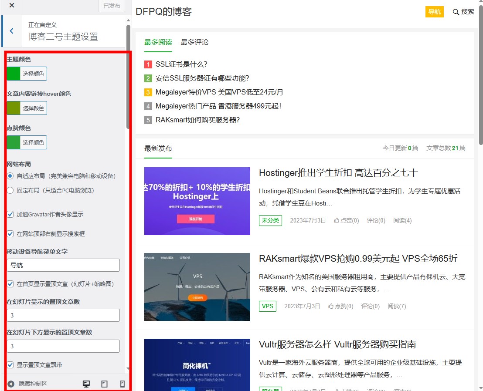Click 阅读(4) on Hostinger post
The image size is (483, 391).
point(402,220)
